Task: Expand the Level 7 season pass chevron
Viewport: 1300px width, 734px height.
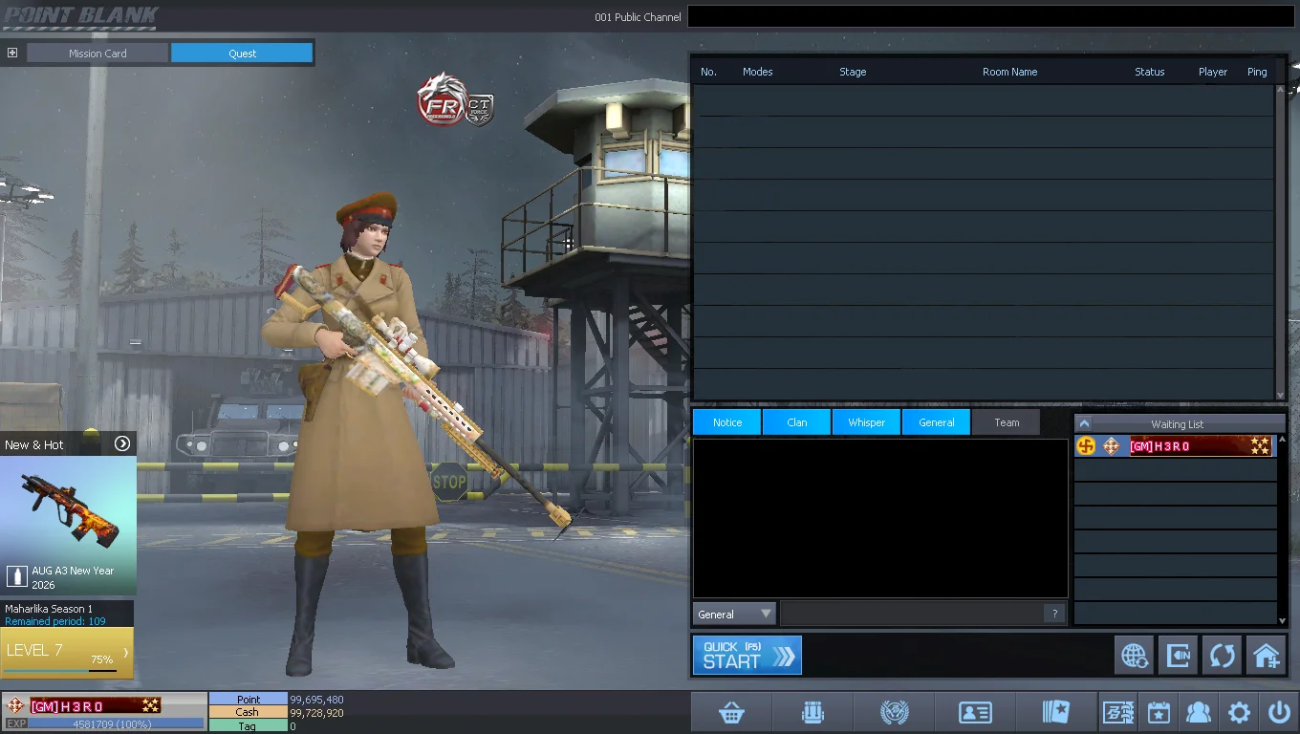Action: point(126,652)
